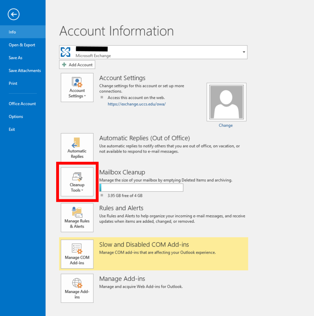Click the Rules and Alerts heading

121,208
